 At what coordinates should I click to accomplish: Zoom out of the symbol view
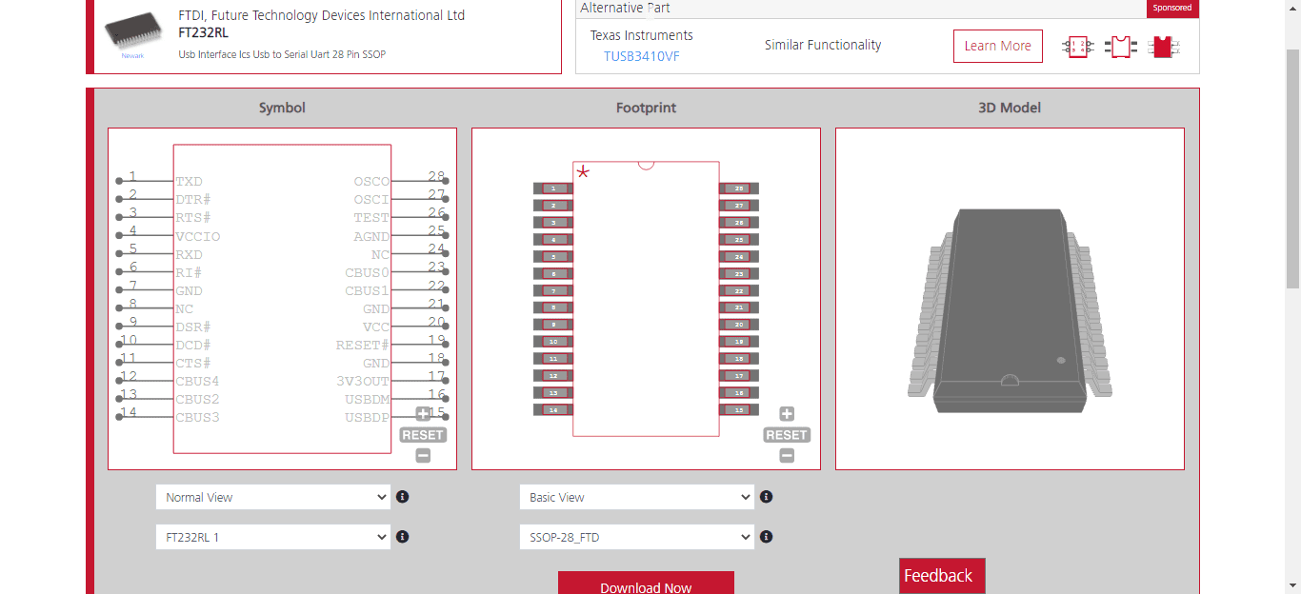pyautogui.click(x=423, y=456)
